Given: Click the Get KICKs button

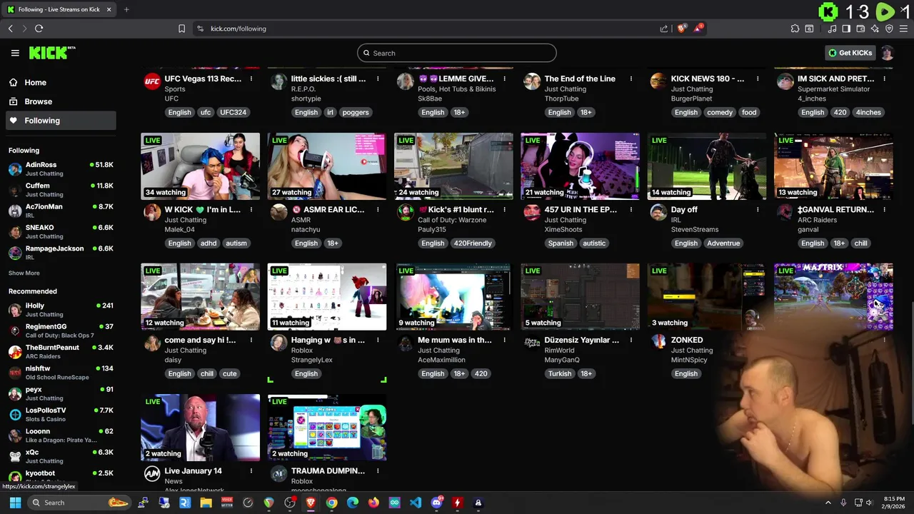Looking at the screenshot, I should [850, 53].
